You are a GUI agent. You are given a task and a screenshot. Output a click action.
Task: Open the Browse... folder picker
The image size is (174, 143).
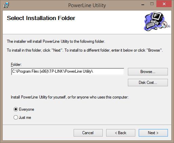click(148, 72)
